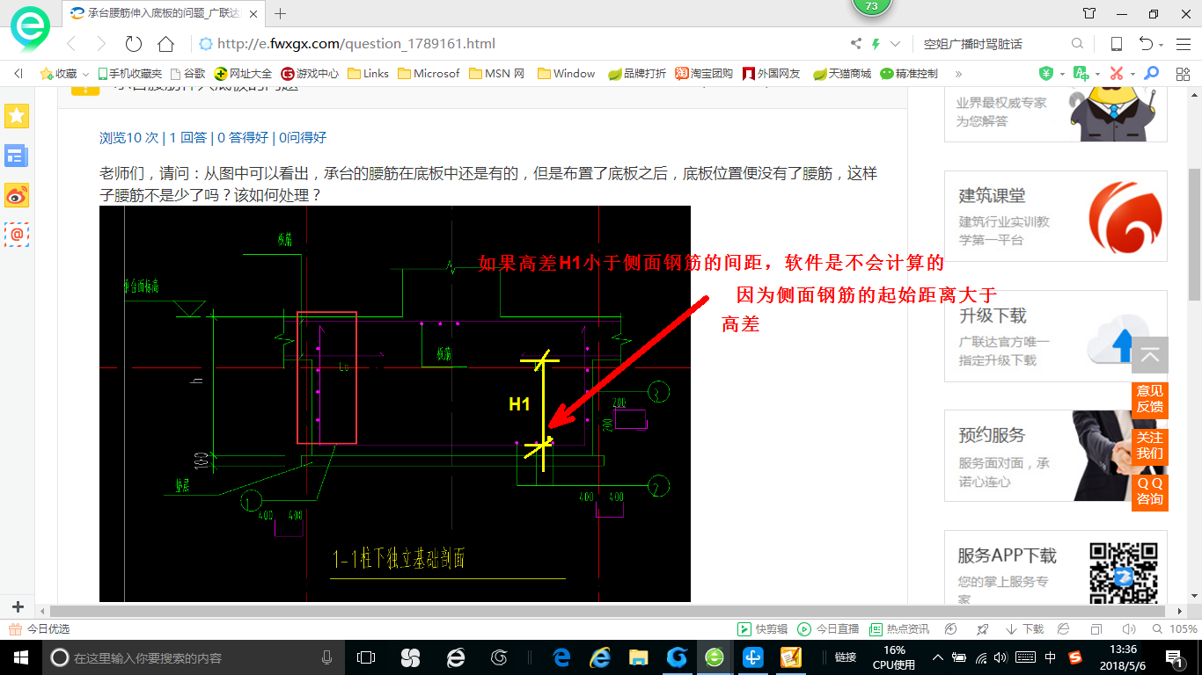Click the 1 回答 link
This screenshot has height=675, width=1202.
click(188, 137)
